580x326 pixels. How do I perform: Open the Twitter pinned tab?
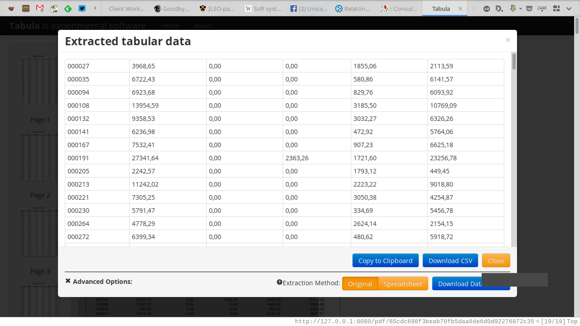82,8
